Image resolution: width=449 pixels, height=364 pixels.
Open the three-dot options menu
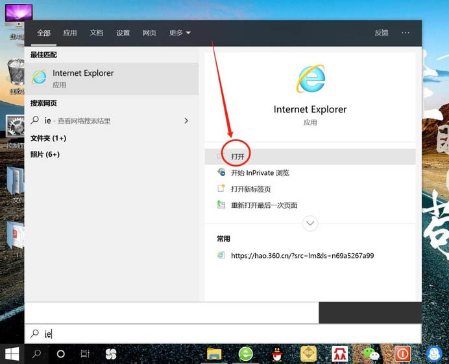pyautogui.click(x=405, y=33)
